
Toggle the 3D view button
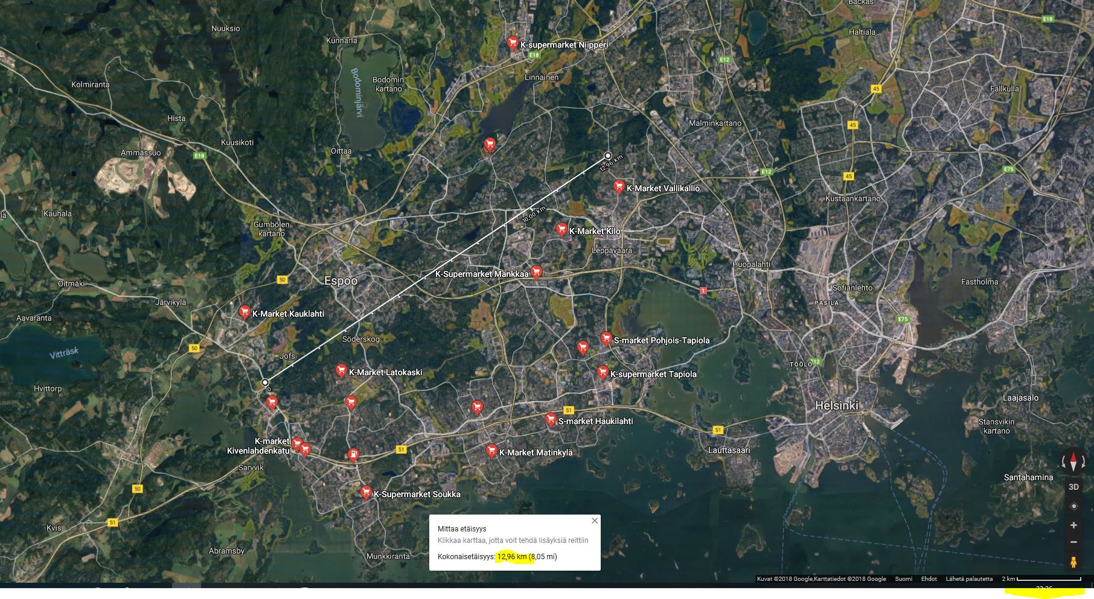click(1073, 487)
